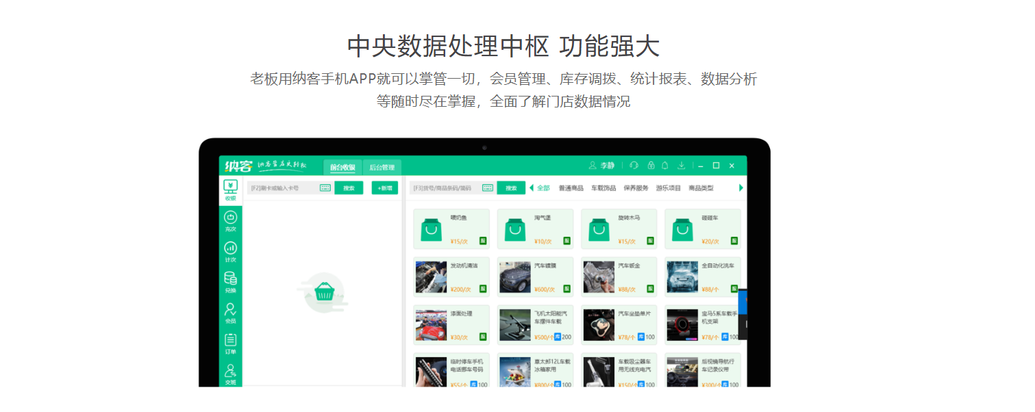The image size is (1035, 412).
Task: Open the 订单 orders sidebar icon
Action: [x=230, y=340]
